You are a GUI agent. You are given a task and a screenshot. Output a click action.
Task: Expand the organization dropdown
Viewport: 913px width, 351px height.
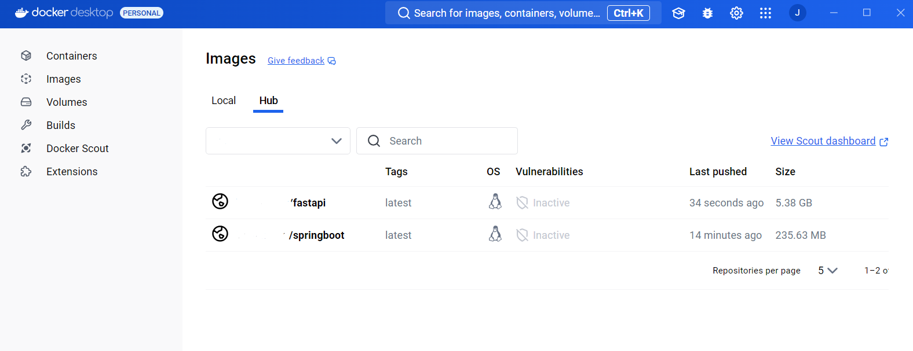pyautogui.click(x=278, y=141)
